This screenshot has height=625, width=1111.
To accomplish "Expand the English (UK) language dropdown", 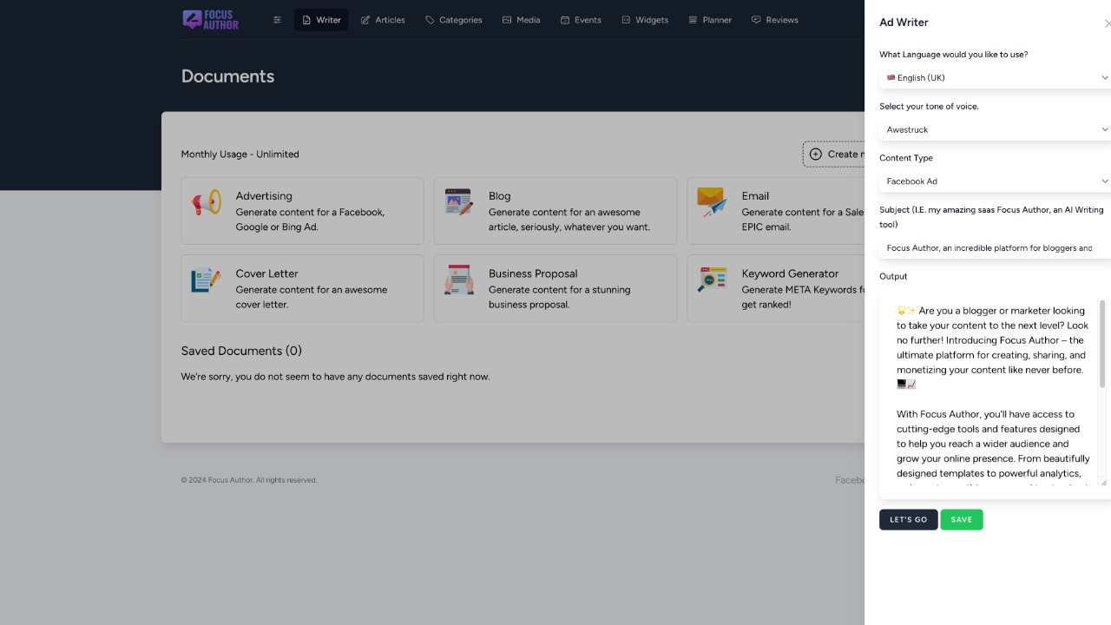I will (x=996, y=77).
